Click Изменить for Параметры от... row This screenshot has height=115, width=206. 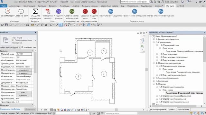click(23, 73)
